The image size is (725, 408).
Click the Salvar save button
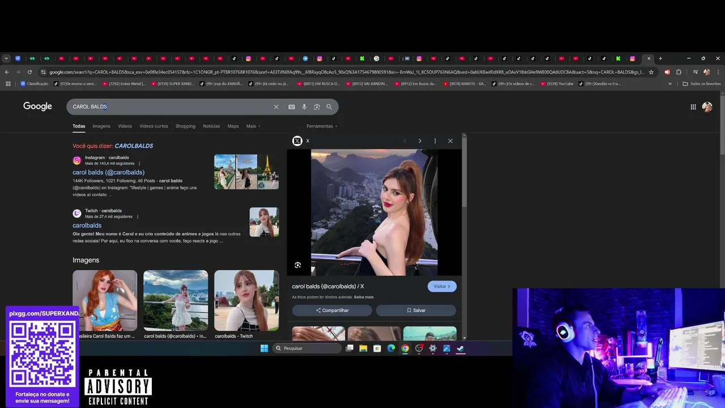pyautogui.click(x=416, y=311)
